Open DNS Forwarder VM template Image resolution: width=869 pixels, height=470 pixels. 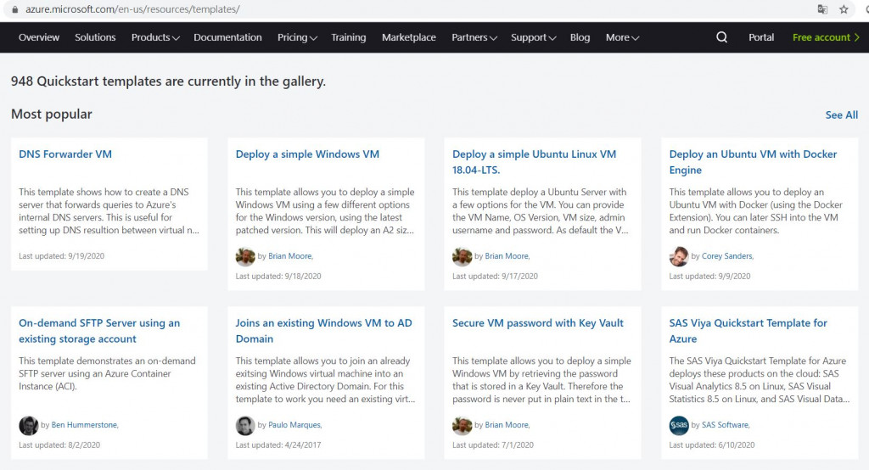65,154
